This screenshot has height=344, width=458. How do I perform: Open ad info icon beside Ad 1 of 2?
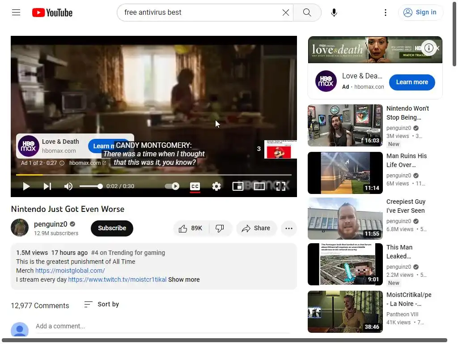(x=62, y=163)
